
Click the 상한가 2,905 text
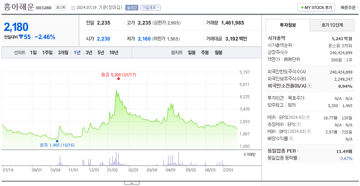[167, 23]
